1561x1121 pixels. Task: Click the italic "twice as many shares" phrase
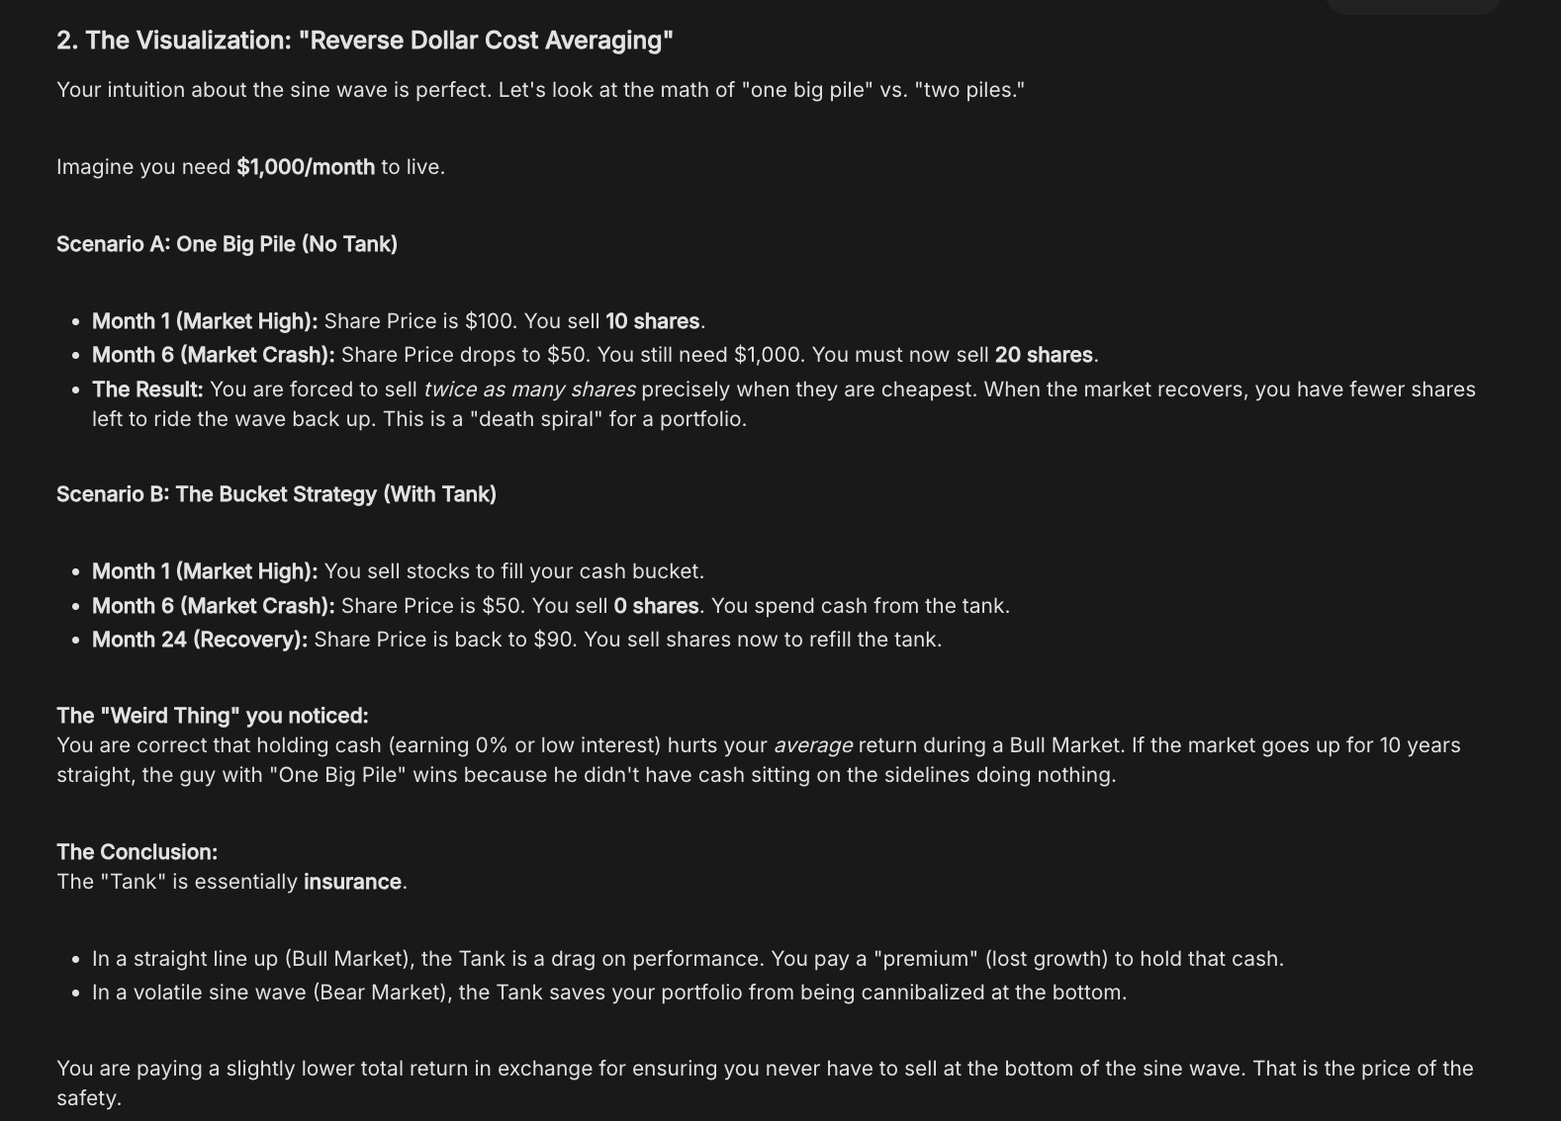pyautogui.click(x=529, y=389)
